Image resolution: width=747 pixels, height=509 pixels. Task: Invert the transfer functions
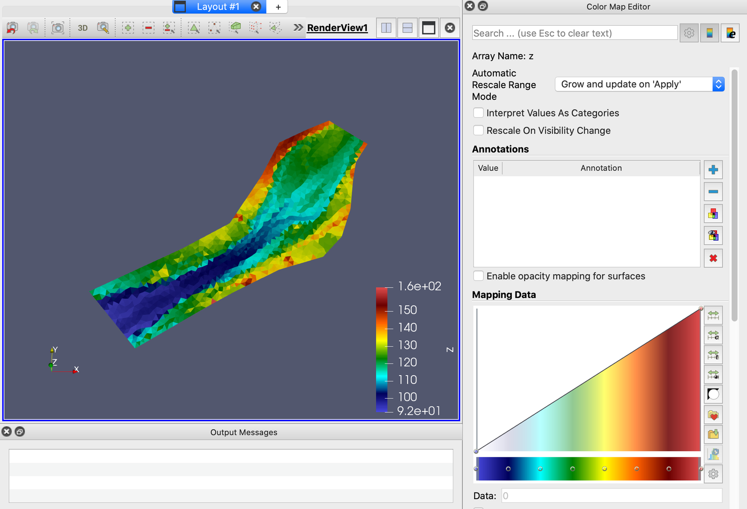tap(713, 395)
